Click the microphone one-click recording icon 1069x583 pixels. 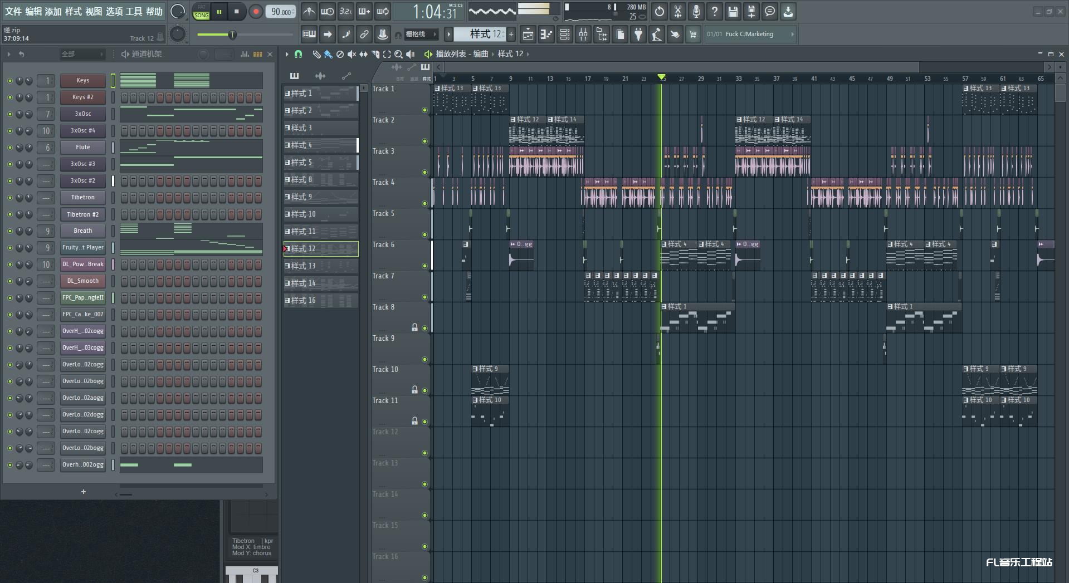coord(696,11)
